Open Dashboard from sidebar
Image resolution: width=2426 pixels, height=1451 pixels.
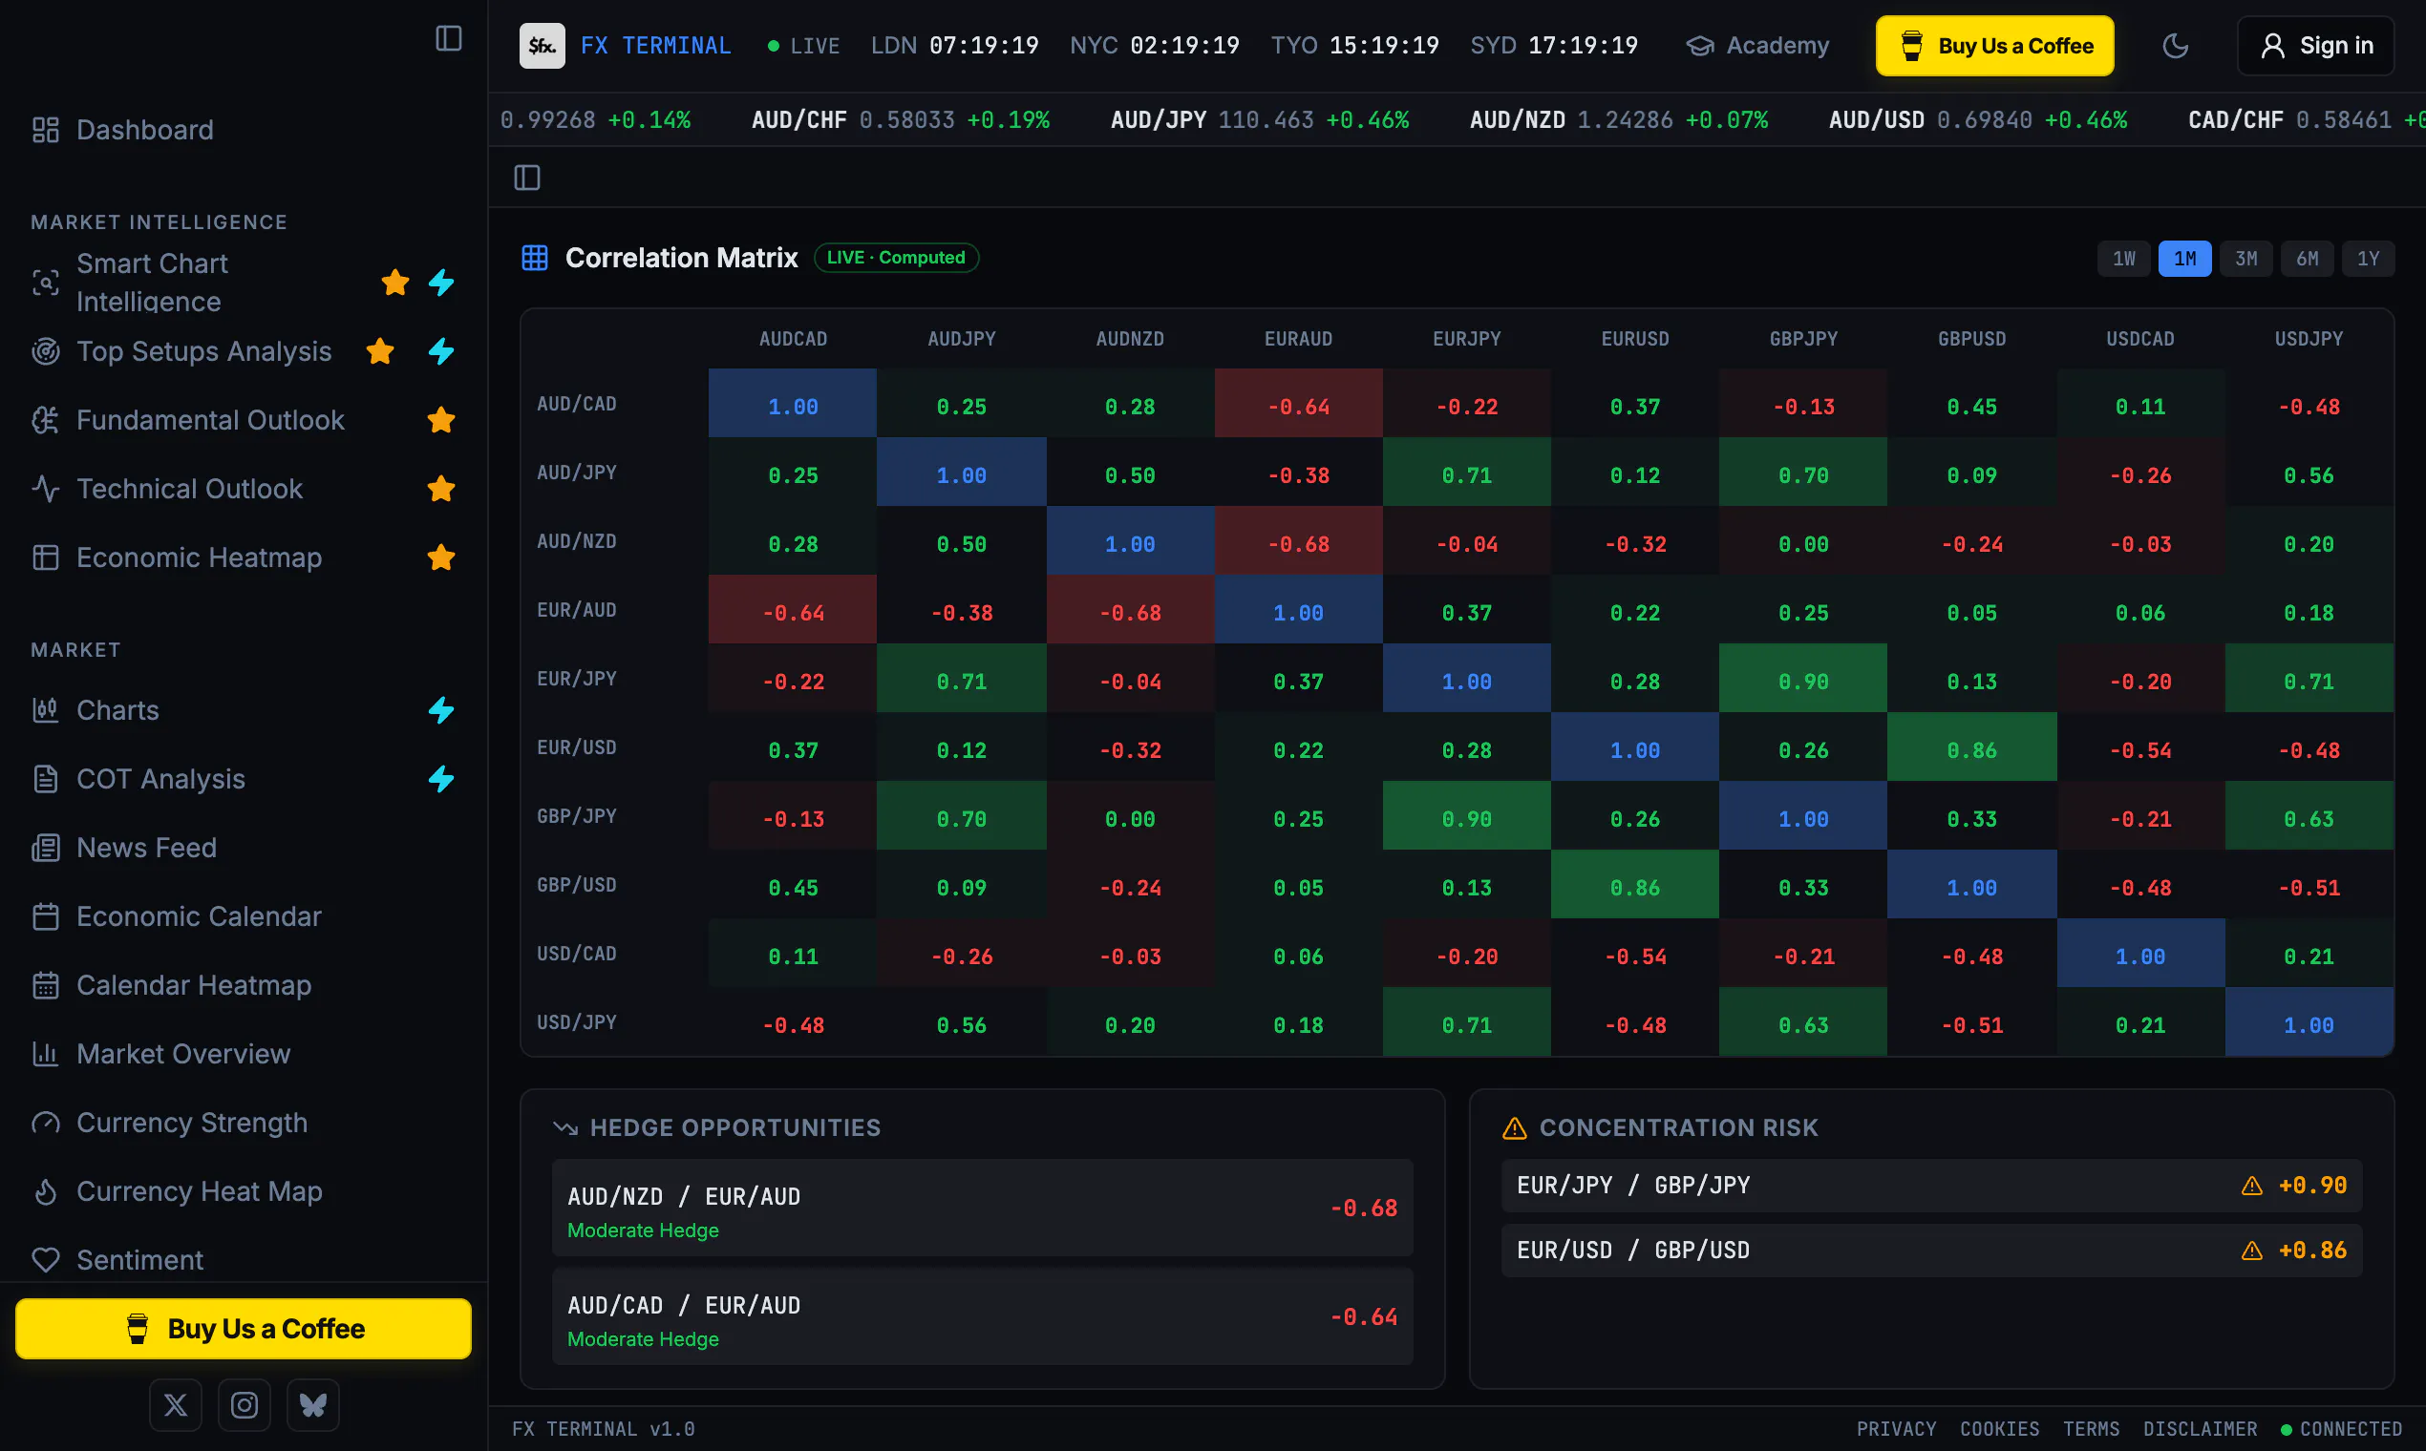click(244, 130)
